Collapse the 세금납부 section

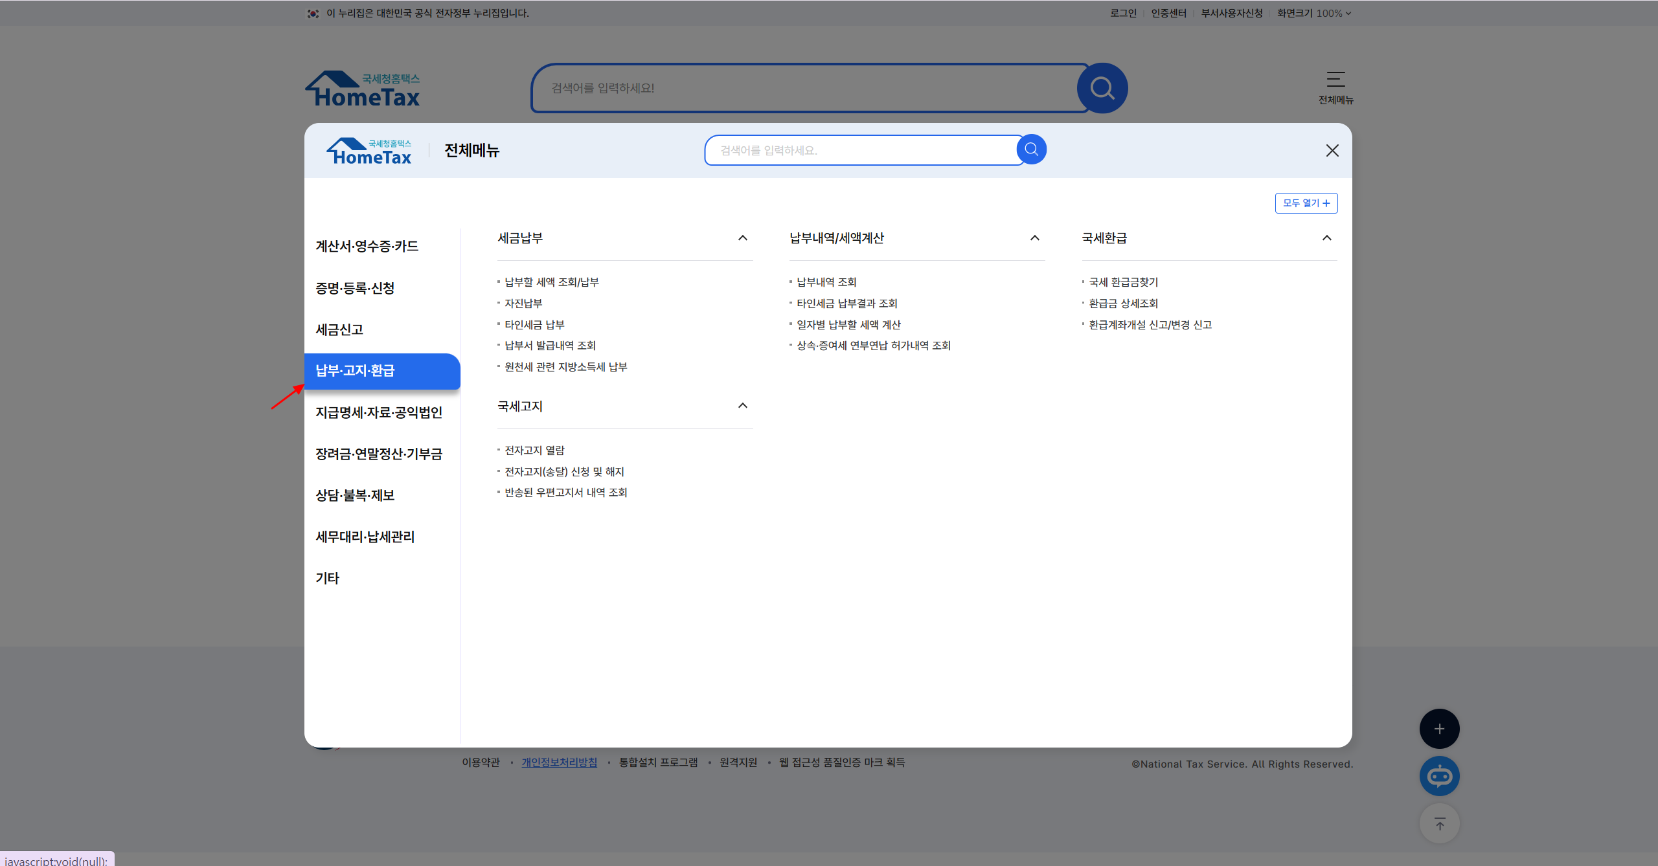742,238
